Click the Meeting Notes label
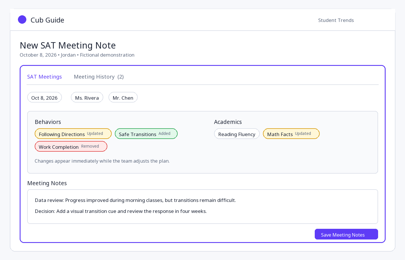This screenshot has width=405, height=260. (x=47, y=183)
